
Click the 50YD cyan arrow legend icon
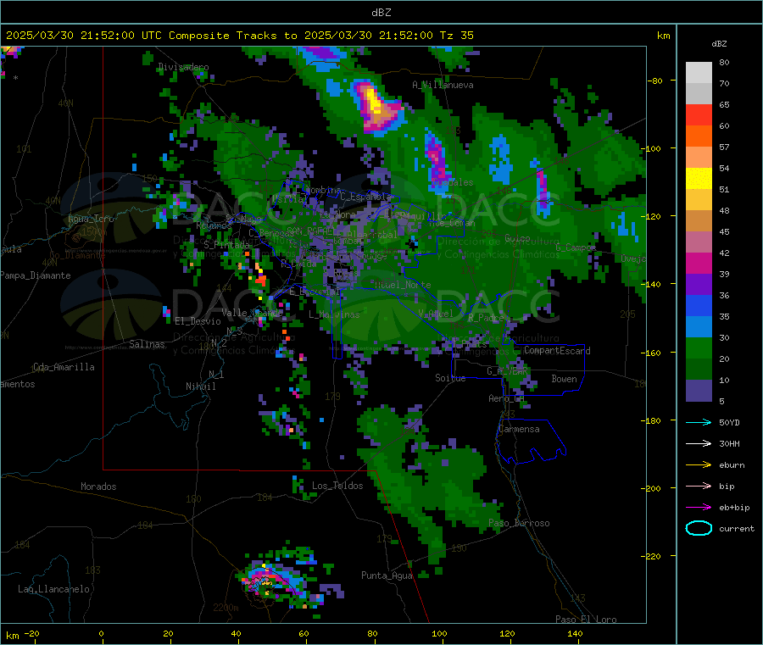tap(699, 422)
